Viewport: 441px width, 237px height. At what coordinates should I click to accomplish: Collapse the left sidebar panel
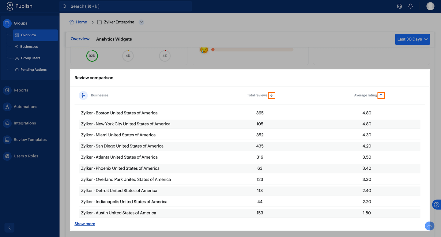point(9,228)
